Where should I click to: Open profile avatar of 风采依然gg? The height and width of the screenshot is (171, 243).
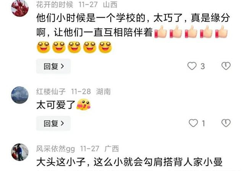click(x=20, y=152)
